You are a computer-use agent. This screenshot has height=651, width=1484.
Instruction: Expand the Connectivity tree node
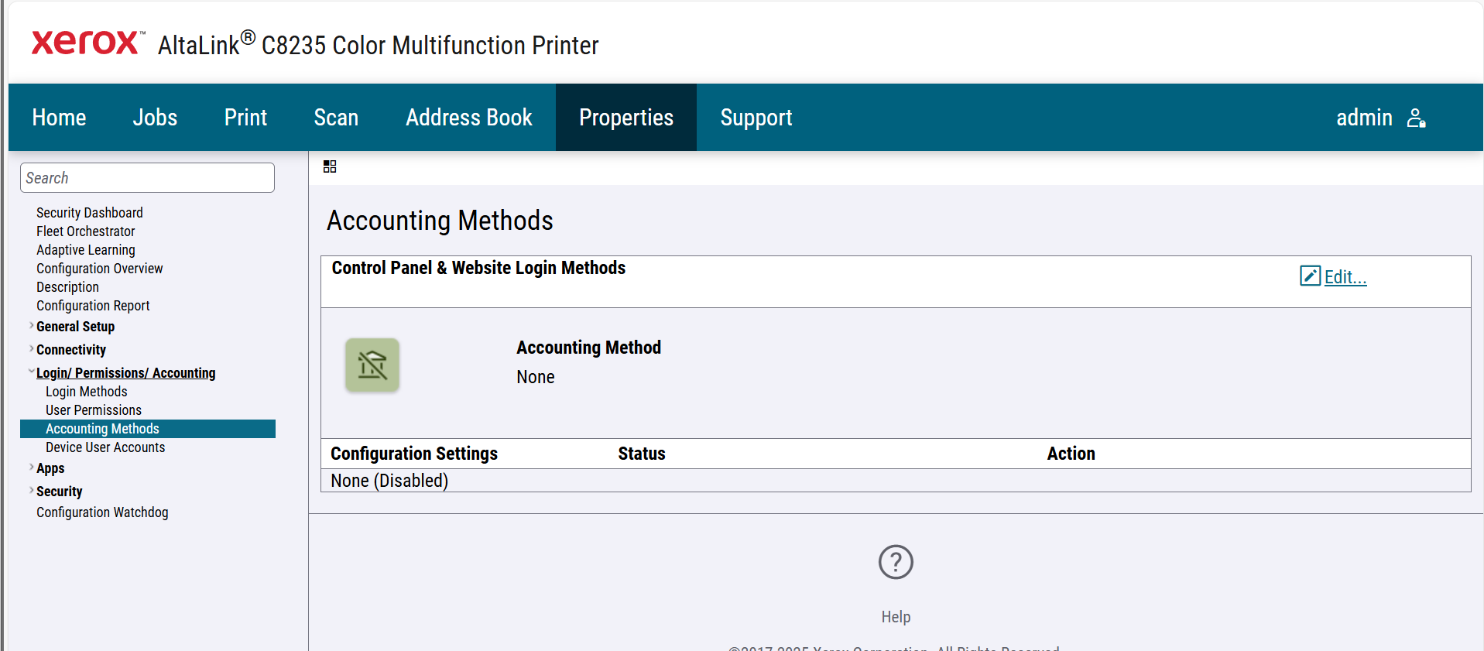click(x=31, y=349)
